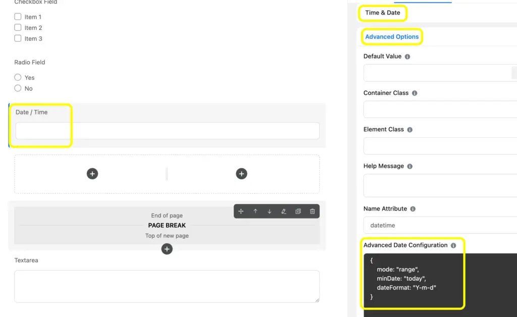Edit the page break with the pencil icon
517x317 pixels.
point(283,211)
